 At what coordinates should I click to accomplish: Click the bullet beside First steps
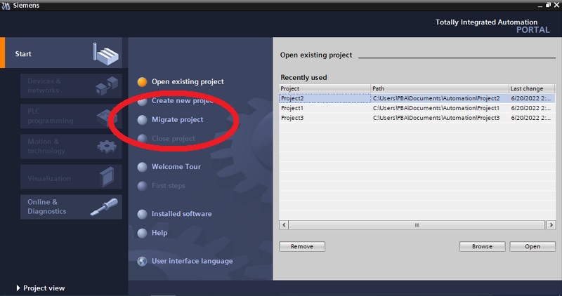tap(143, 186)
